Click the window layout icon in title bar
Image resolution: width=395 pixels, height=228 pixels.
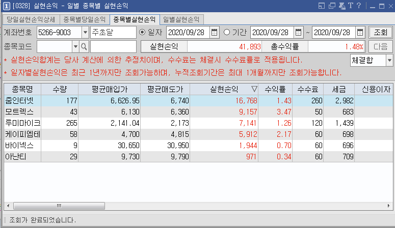(x=322, y=6)
